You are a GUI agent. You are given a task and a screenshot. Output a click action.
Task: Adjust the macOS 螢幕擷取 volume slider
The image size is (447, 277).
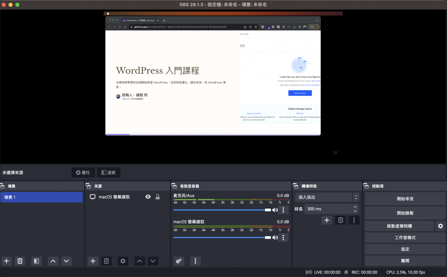(x=222, y=237)
